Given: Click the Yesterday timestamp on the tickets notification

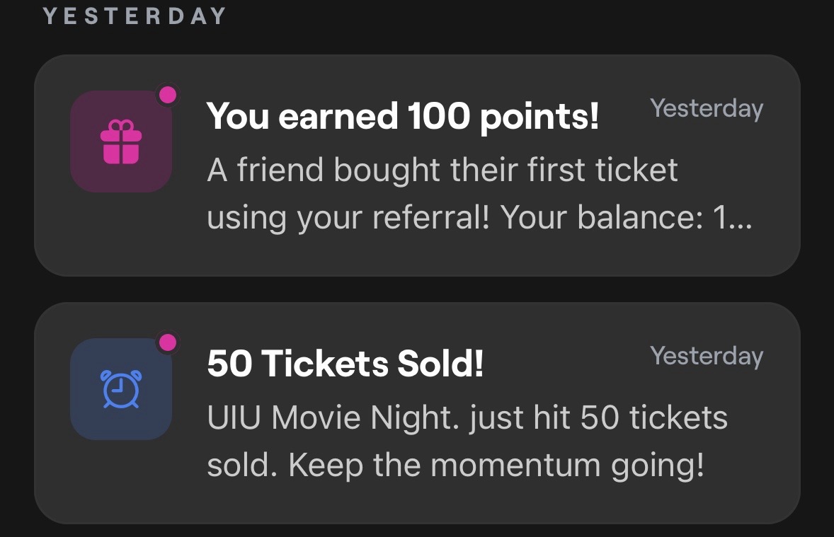Looking at the screenshot, I should point(706,356).
